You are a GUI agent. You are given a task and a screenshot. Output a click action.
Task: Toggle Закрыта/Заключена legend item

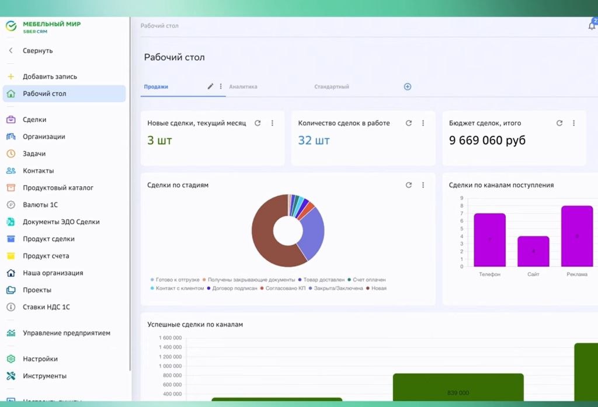(x=336, y=288)
